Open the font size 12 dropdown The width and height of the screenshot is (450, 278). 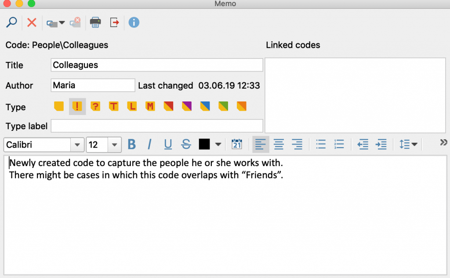(x=115, y=144)
